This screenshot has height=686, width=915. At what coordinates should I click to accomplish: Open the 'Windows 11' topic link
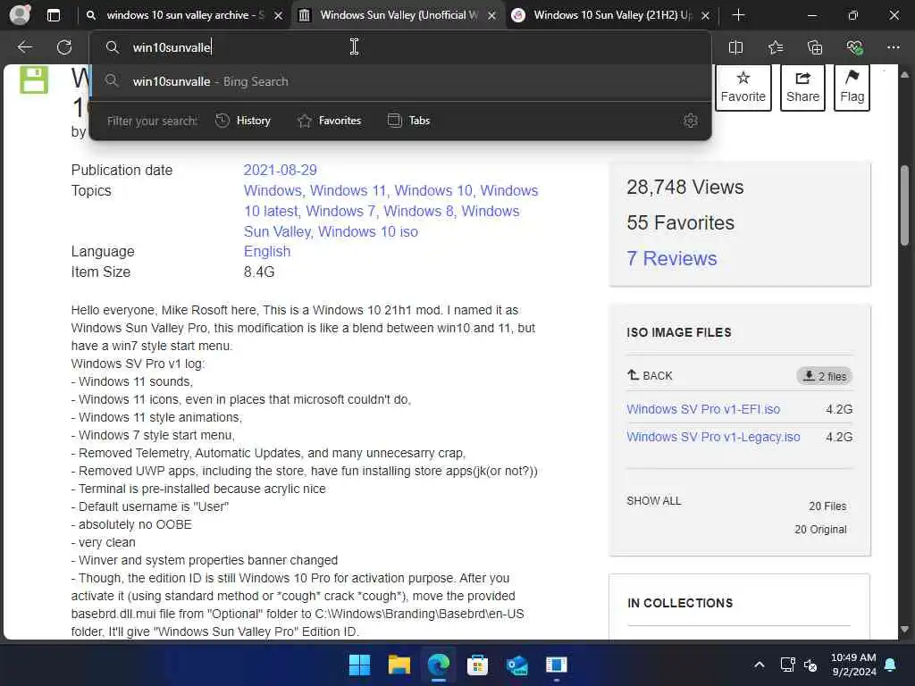coord(348,191)
